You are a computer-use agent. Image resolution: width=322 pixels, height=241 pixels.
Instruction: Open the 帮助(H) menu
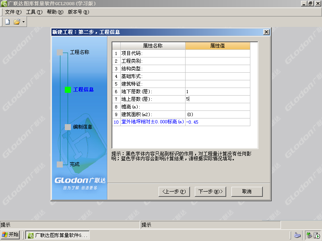(55, 12)
